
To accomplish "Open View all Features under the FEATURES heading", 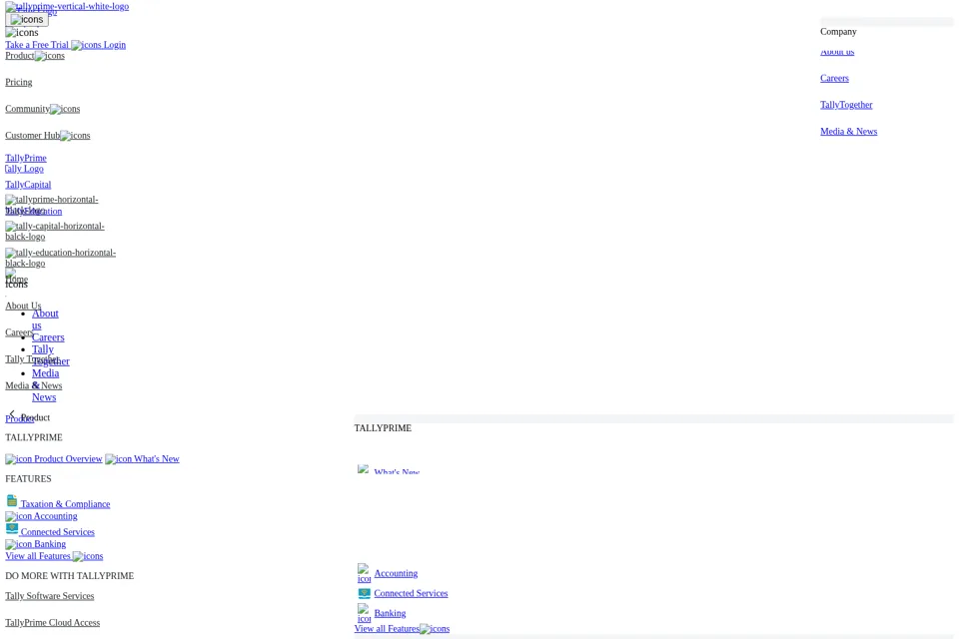I will click(38, 556).
